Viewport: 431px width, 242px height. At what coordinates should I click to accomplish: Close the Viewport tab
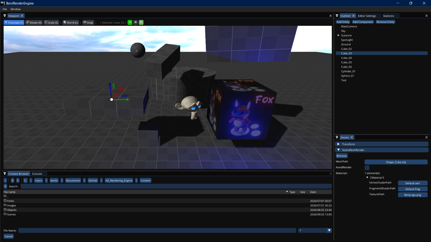click(22, 16)
